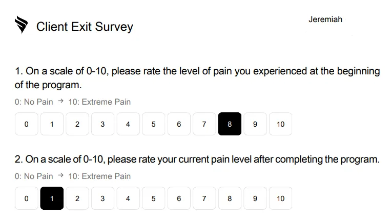Screen dimensions: 391x219
Task: Choose rating 5 for pain at program start
Action: pos(154,124)
